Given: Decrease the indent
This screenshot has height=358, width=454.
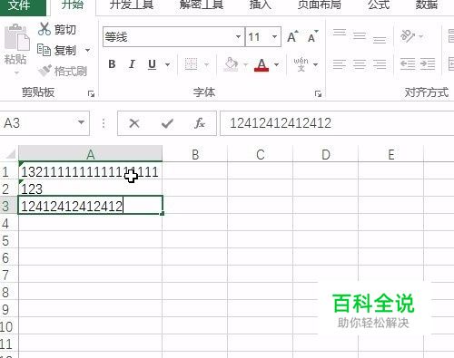Looking at the screenshot, I should (408, 64).
